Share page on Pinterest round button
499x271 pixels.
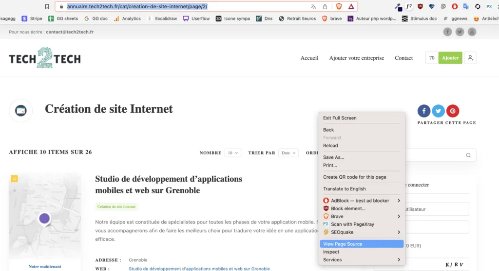pos(453,111)
